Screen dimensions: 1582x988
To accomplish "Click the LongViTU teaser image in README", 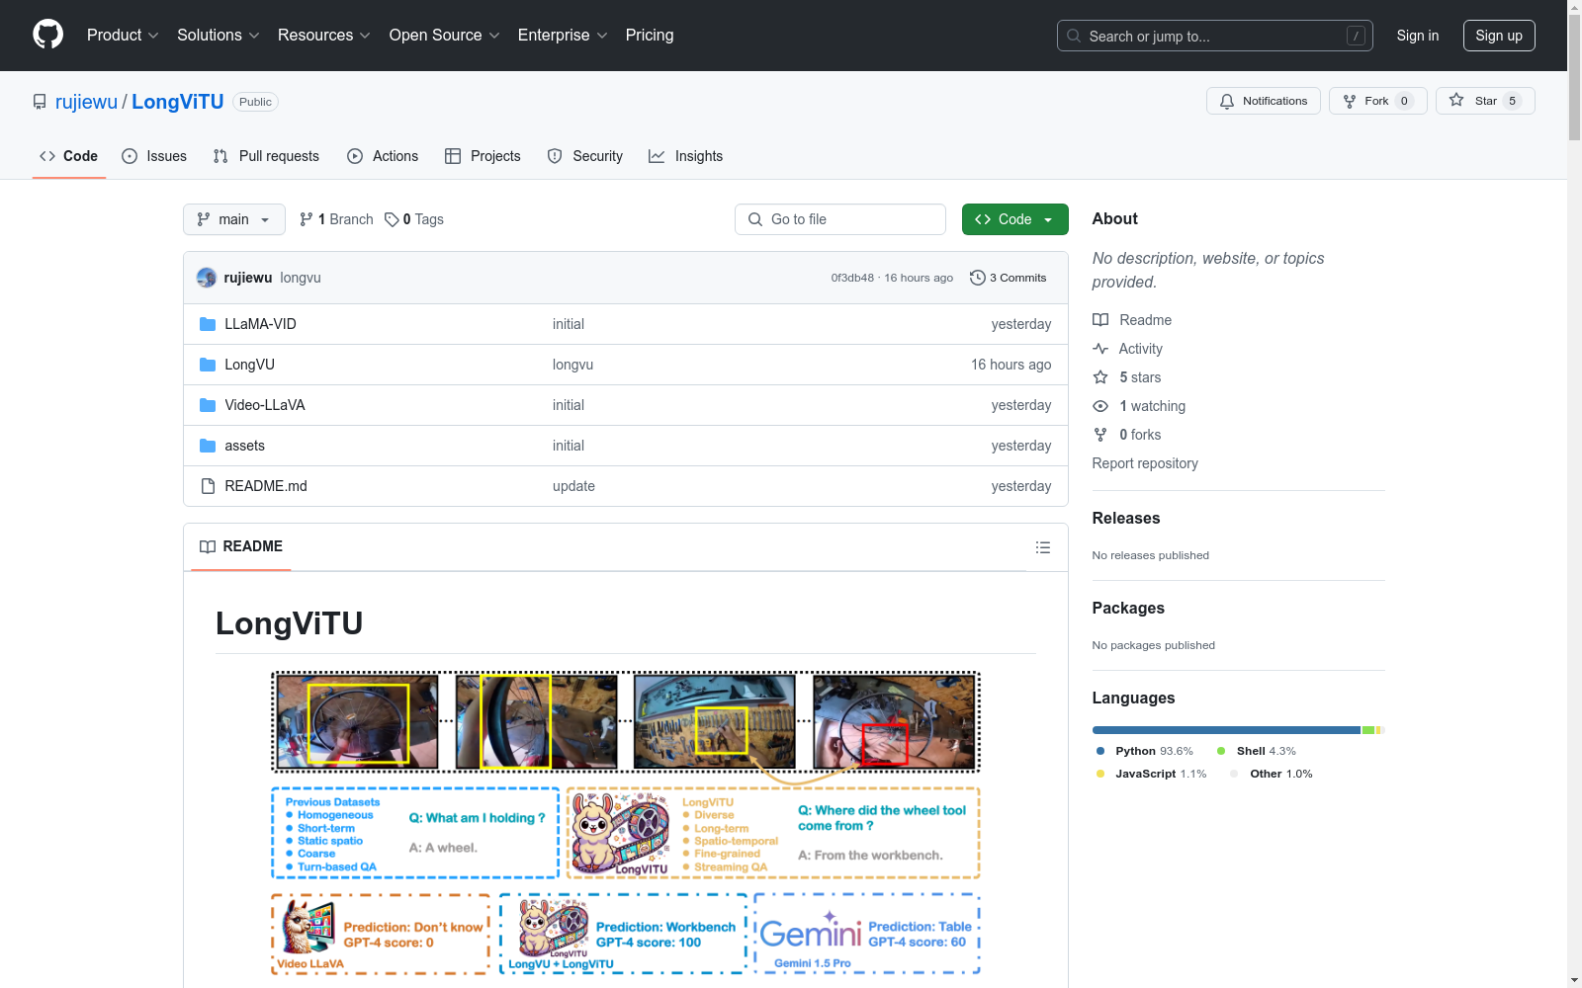I will click(x=626, y=823).
